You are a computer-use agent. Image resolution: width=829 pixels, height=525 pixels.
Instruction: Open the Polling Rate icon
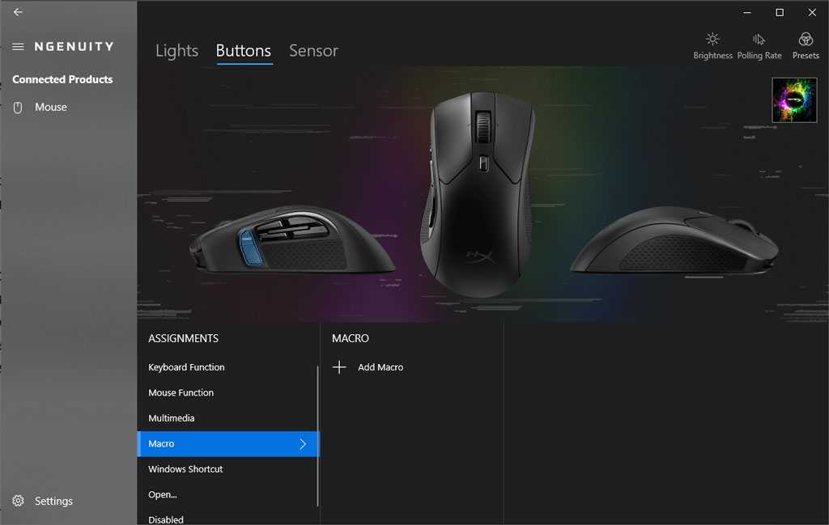(x=759, y=39)
